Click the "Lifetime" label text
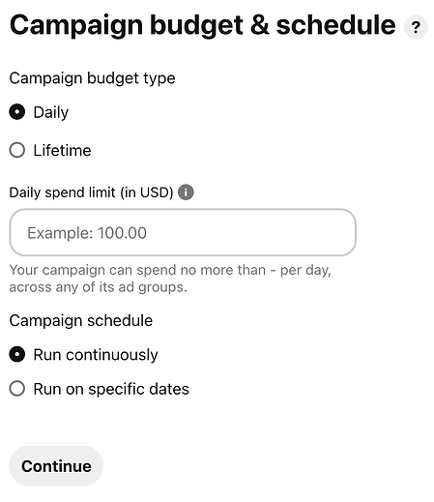434x502 pixels. pos(62,151)
